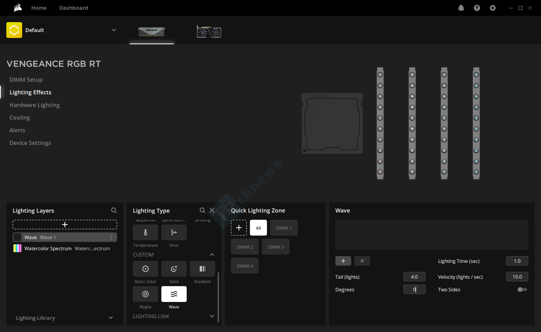Select the Wave 1 lighting layer
The height and width of the screenshot is (332, 541).
click(x=65, y=237)
